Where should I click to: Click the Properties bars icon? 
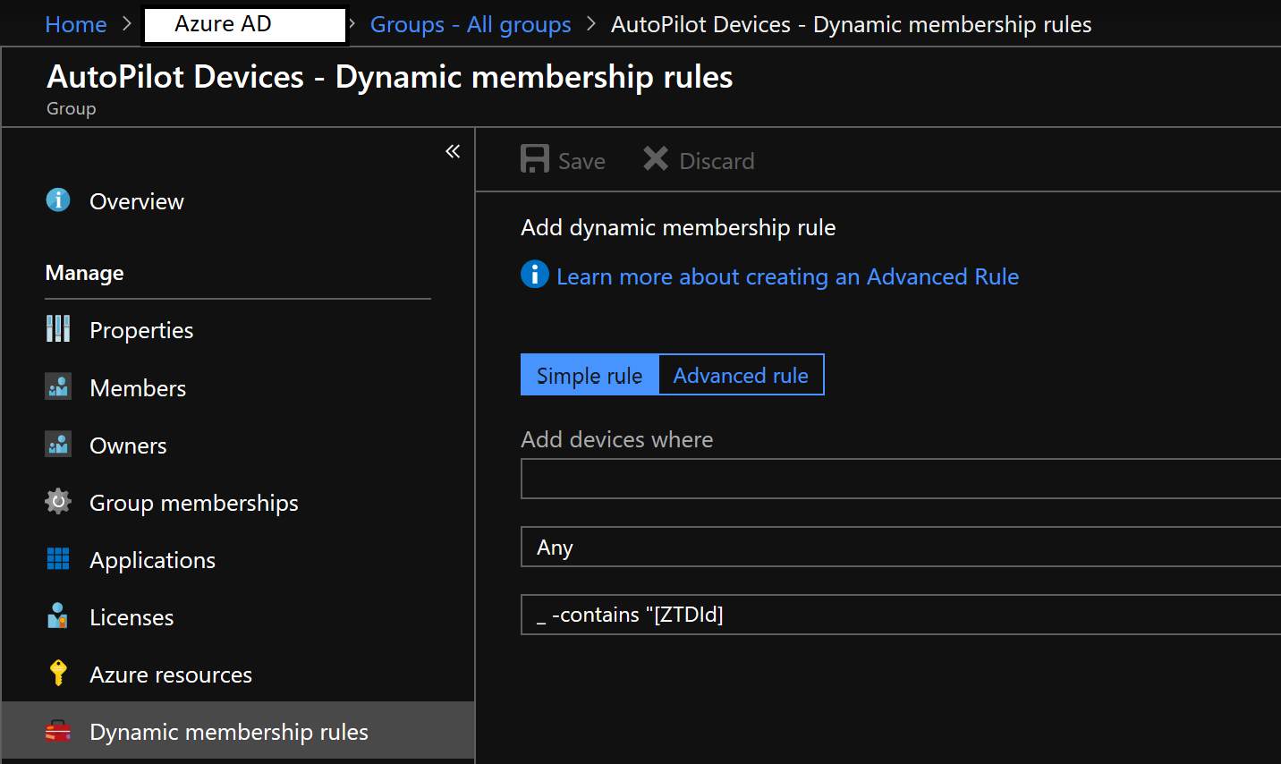[58, 328]
